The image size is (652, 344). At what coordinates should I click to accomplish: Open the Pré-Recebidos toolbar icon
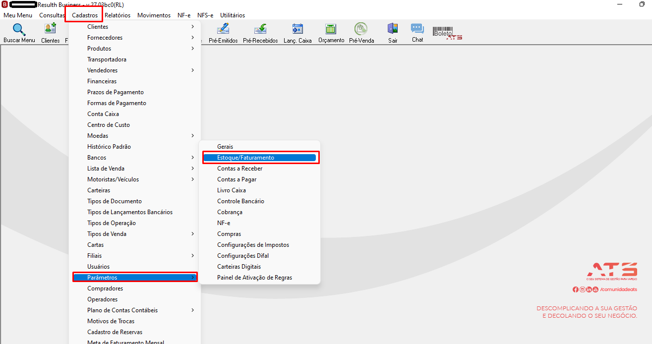(260, 29)
